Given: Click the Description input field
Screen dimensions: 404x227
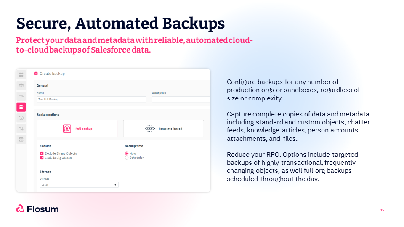Looking at the screenshot, I should pyautogui.click(x=181, y=99).
